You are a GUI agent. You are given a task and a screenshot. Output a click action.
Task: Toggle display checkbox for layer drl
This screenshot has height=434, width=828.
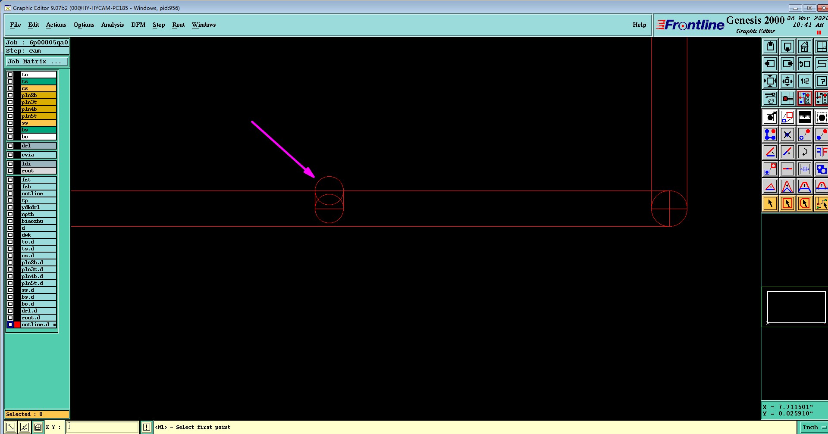point(10,146)
